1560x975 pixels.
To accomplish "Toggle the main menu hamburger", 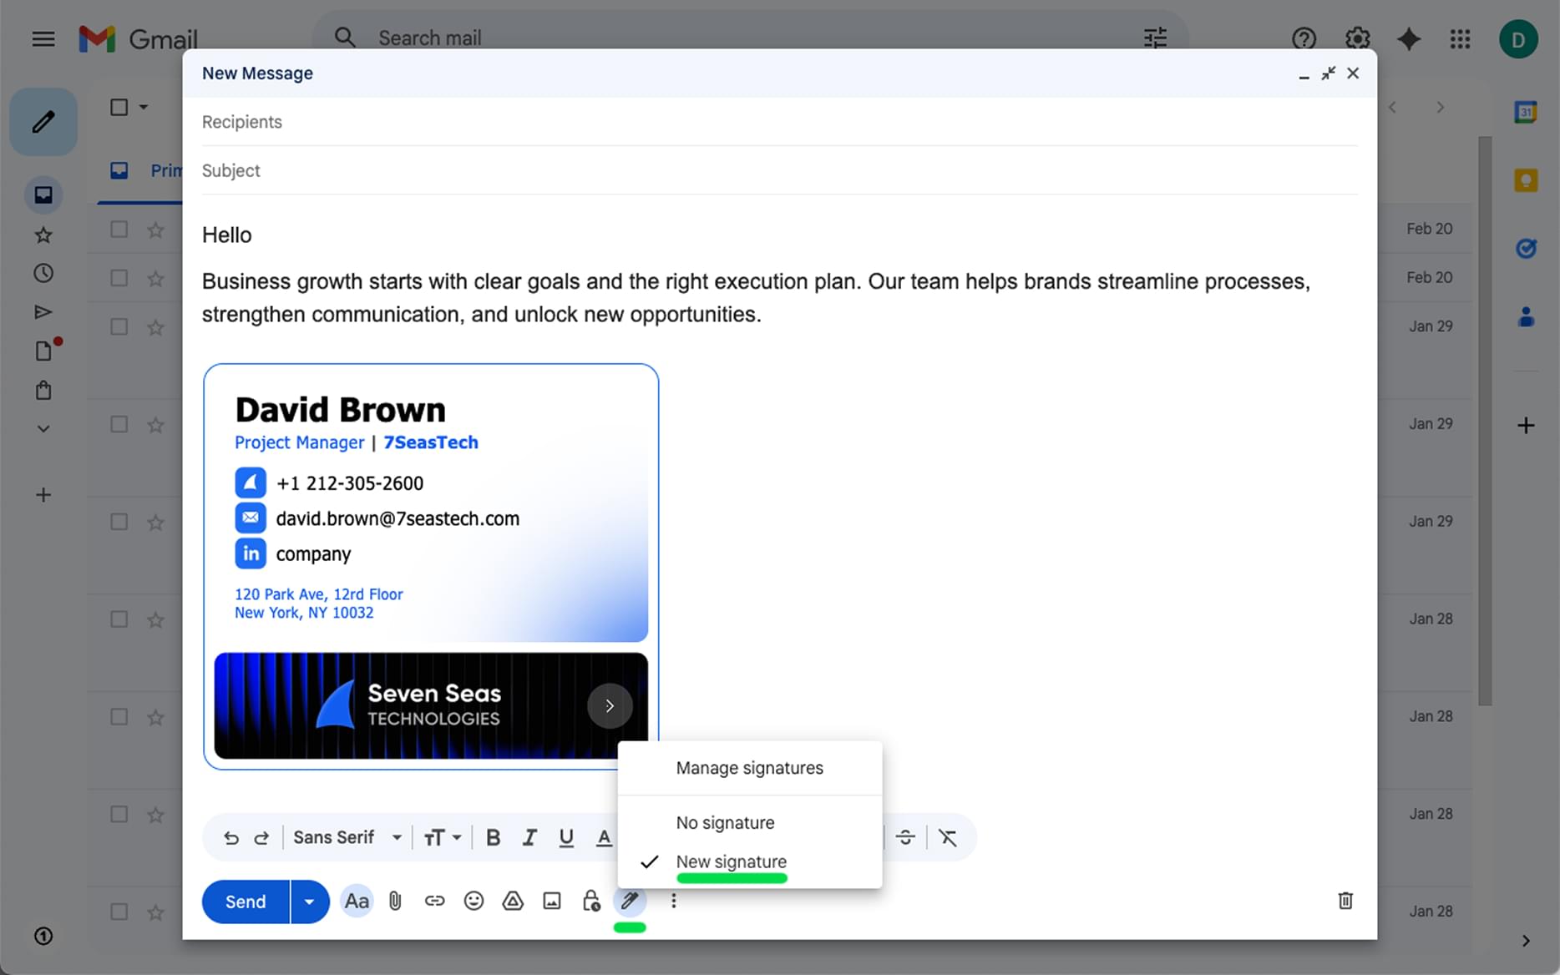I will click(x=43, y=38).
